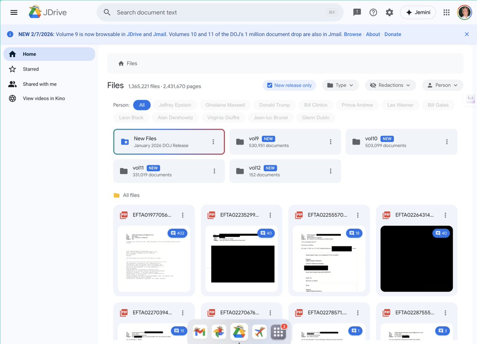Open more options for vol10 folder
This screenshot has width=477, height=344.
click(x=447, y=142)
